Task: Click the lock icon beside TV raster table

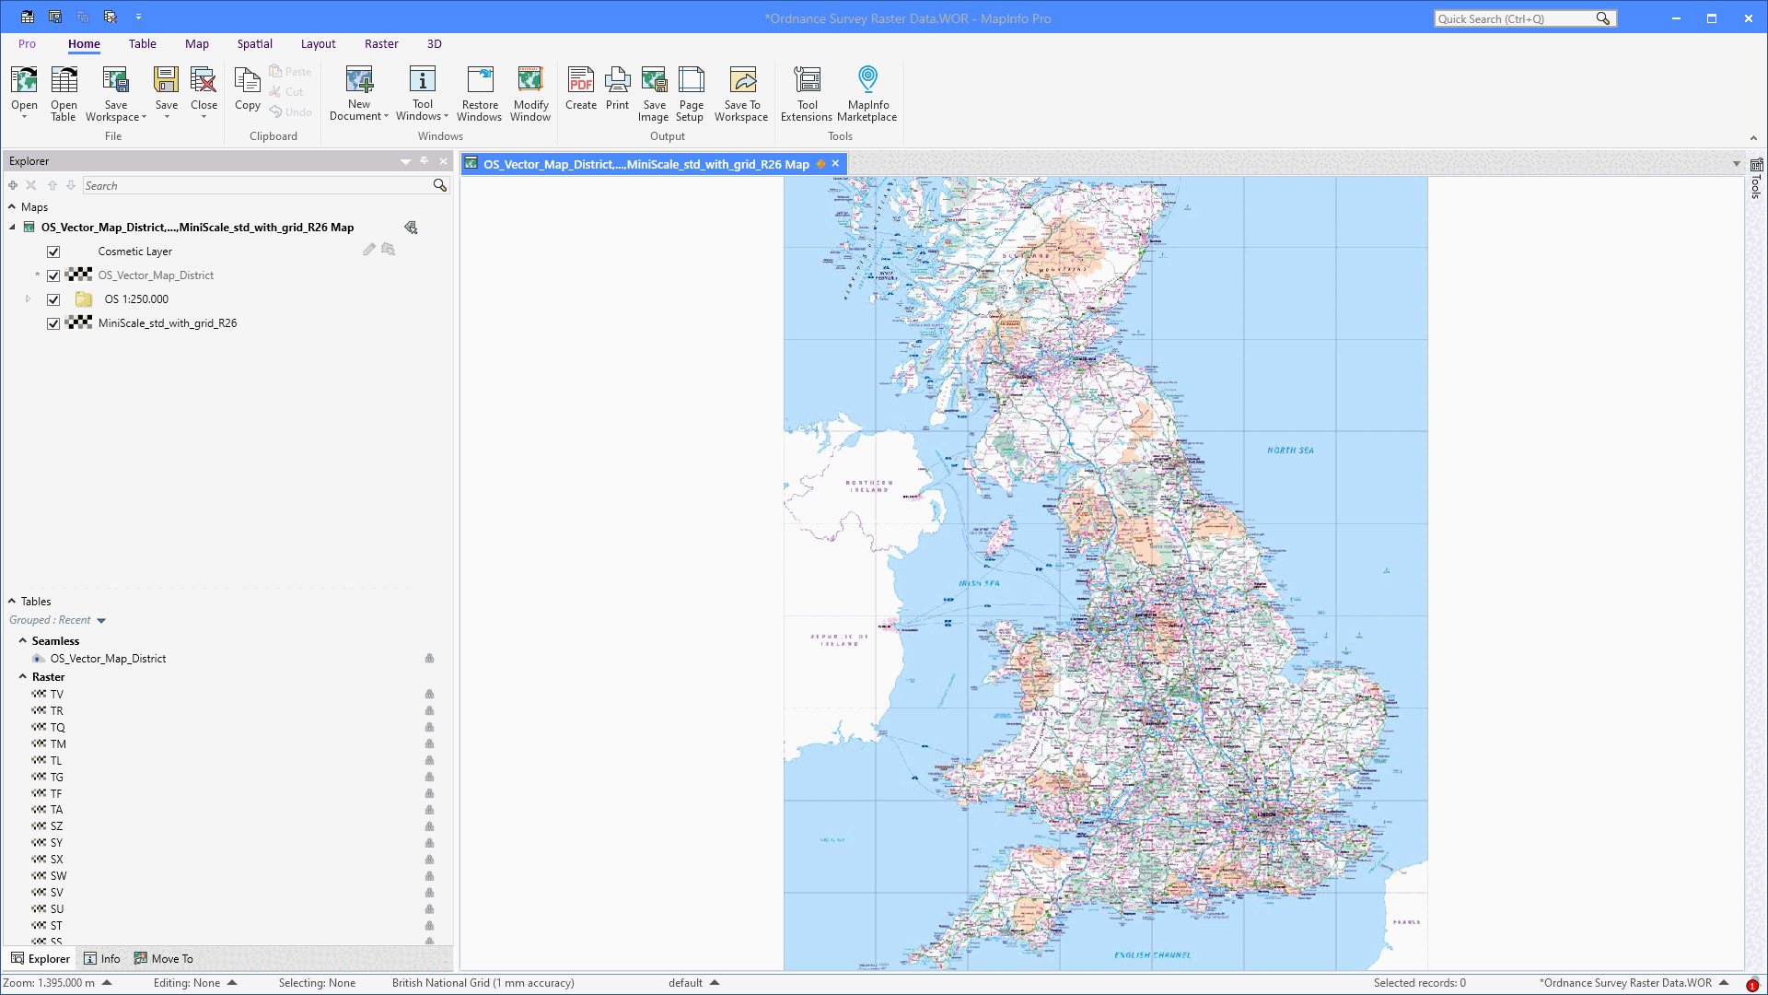Action: point(429,695)
